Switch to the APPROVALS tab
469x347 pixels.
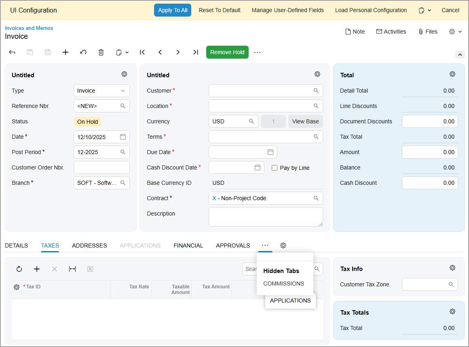233,245
